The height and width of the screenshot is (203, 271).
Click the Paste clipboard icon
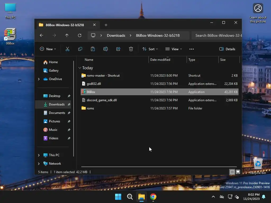93,49
